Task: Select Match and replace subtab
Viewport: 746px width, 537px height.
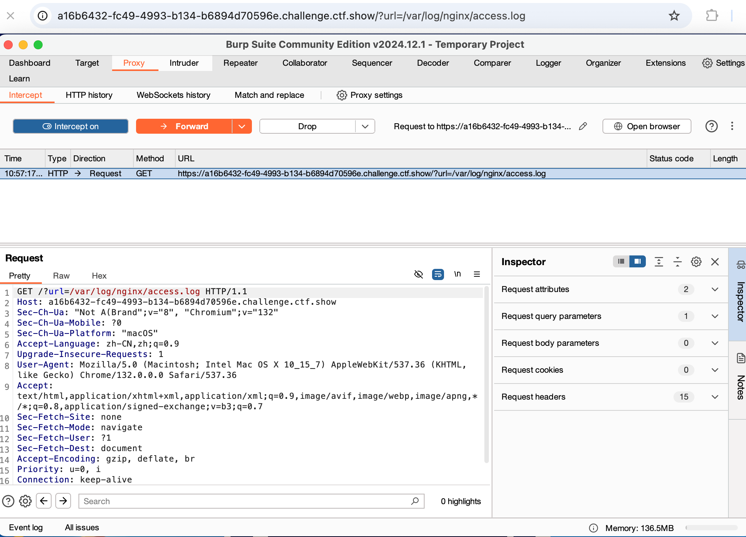Action: [x=269, y=95]
